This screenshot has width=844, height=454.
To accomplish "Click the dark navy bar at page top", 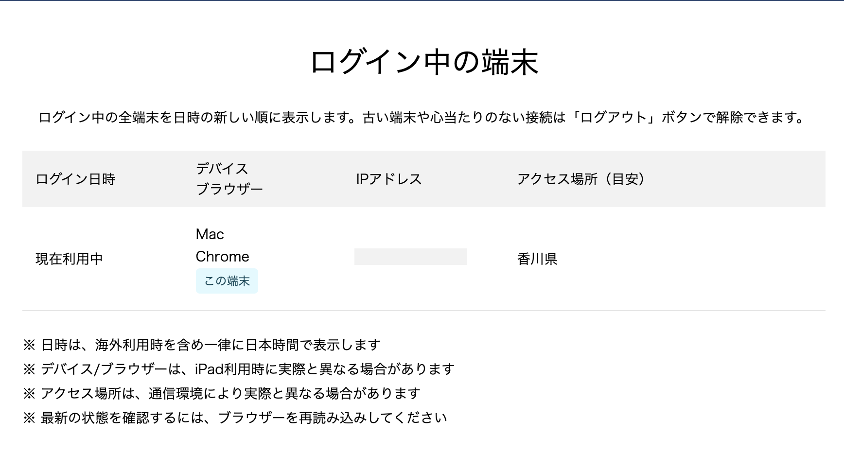I will [422, 0].
